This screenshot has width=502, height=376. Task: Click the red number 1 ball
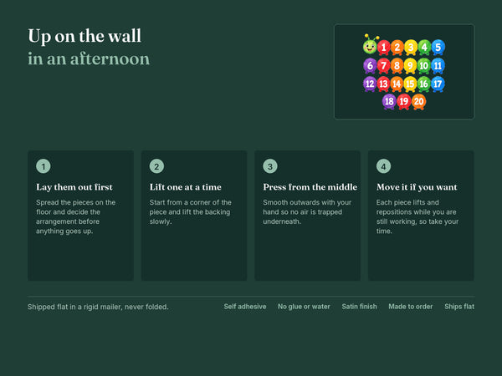point(383,48)
